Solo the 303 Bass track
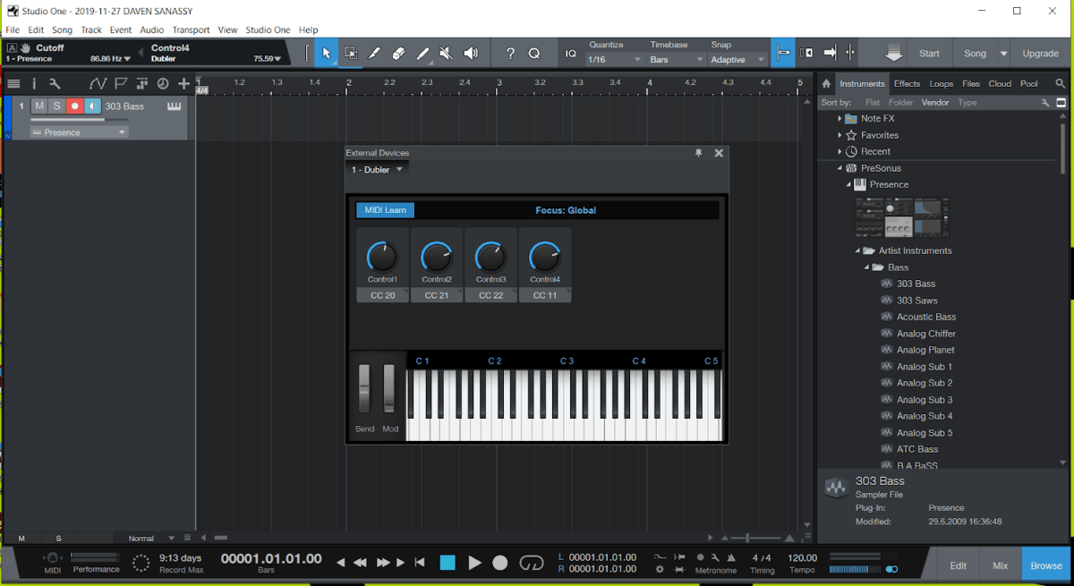The width and height of the screenshot is (1074, 586). [x=56, y=106]
